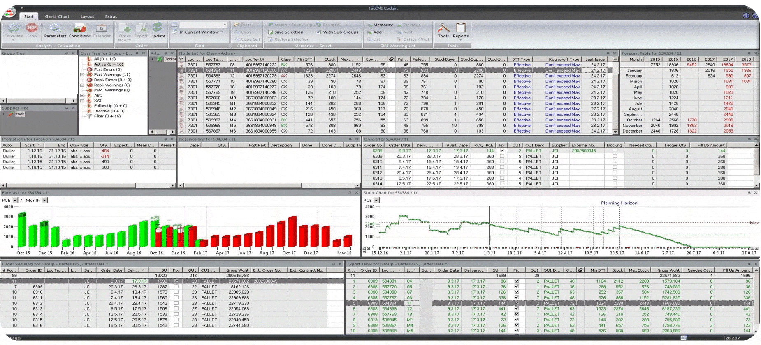Screen dimensions: 761x345
Task: Open the PCE dropdown in Stock Chart
Action: [376, 201]
